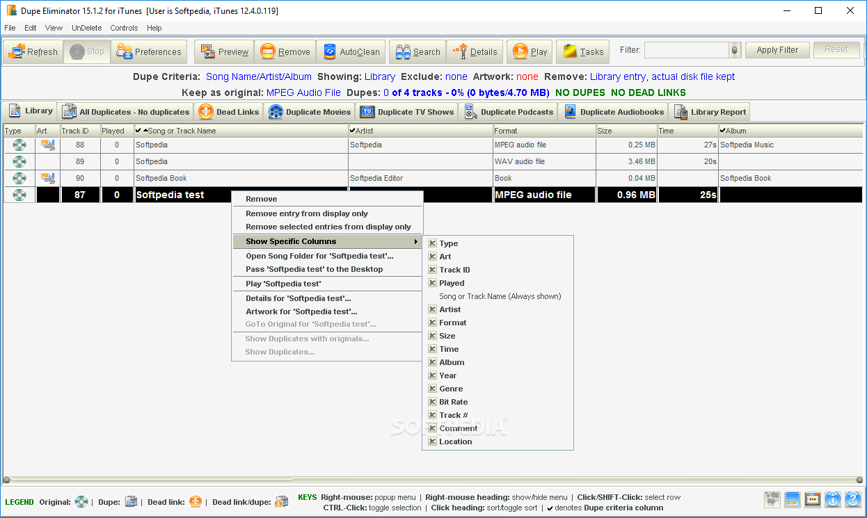The width and height of the screenshot is (867, 518).
Task: Click the Original legend disc icon
Action: [x=82, y=502]
